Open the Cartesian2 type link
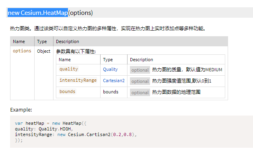The image size is (253, 153). tap(114, 81)
